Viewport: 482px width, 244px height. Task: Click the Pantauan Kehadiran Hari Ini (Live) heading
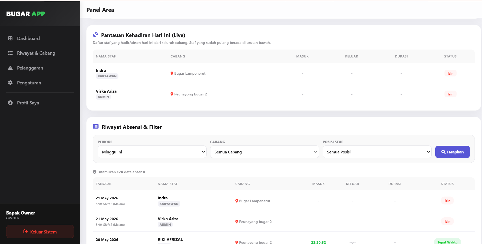point(143,35)
